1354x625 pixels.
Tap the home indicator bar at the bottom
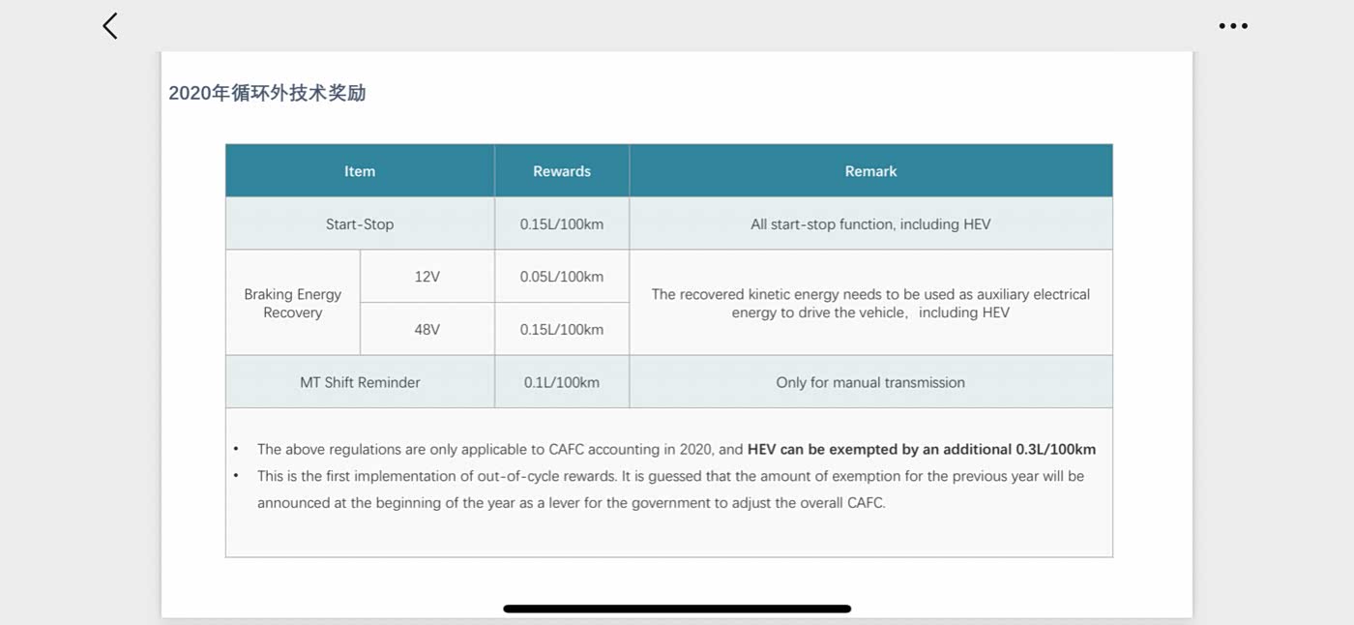[677, 609]
